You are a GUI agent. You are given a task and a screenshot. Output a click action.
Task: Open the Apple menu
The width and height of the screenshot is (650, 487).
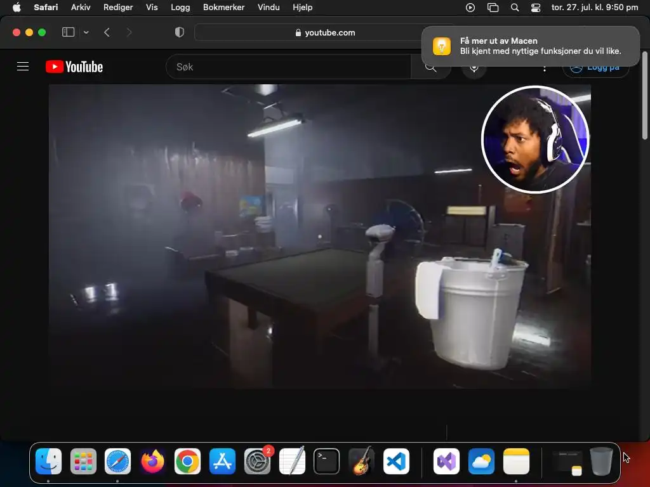(x=17, y=7)
